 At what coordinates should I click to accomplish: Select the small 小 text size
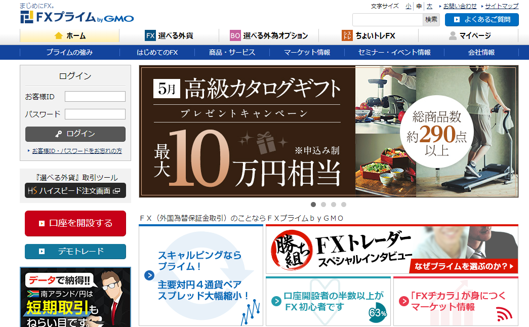[x=409, y=6]
